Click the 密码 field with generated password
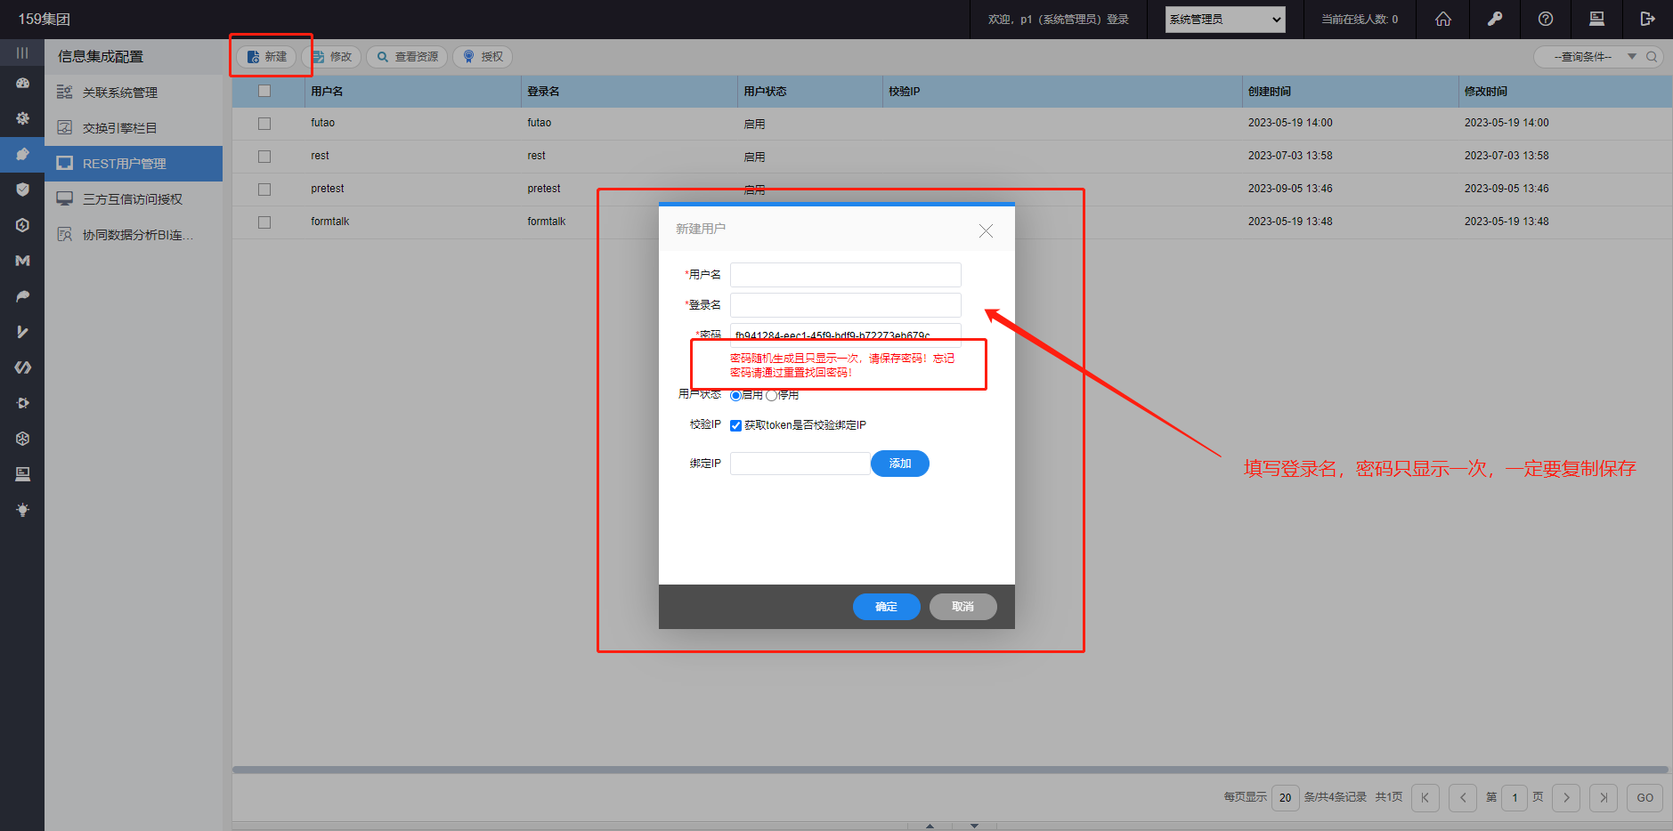 pyautogui.click(x=846, y=335)
